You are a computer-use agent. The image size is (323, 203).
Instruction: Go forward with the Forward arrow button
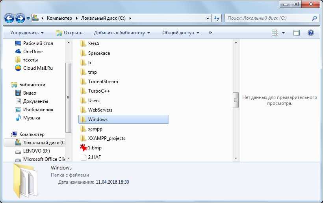(x=20, y=19)
